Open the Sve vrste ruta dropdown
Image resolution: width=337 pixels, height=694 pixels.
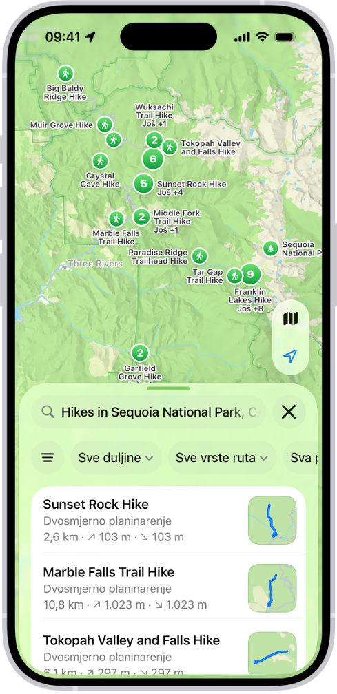[x=223, y=458]
